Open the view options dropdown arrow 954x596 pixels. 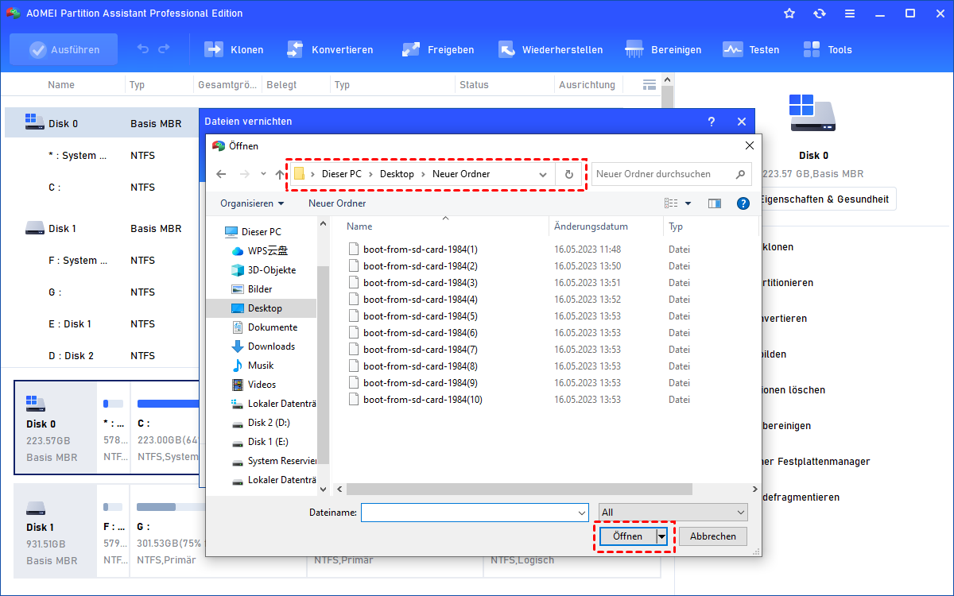pyautogui.click(x=688, y=203)
